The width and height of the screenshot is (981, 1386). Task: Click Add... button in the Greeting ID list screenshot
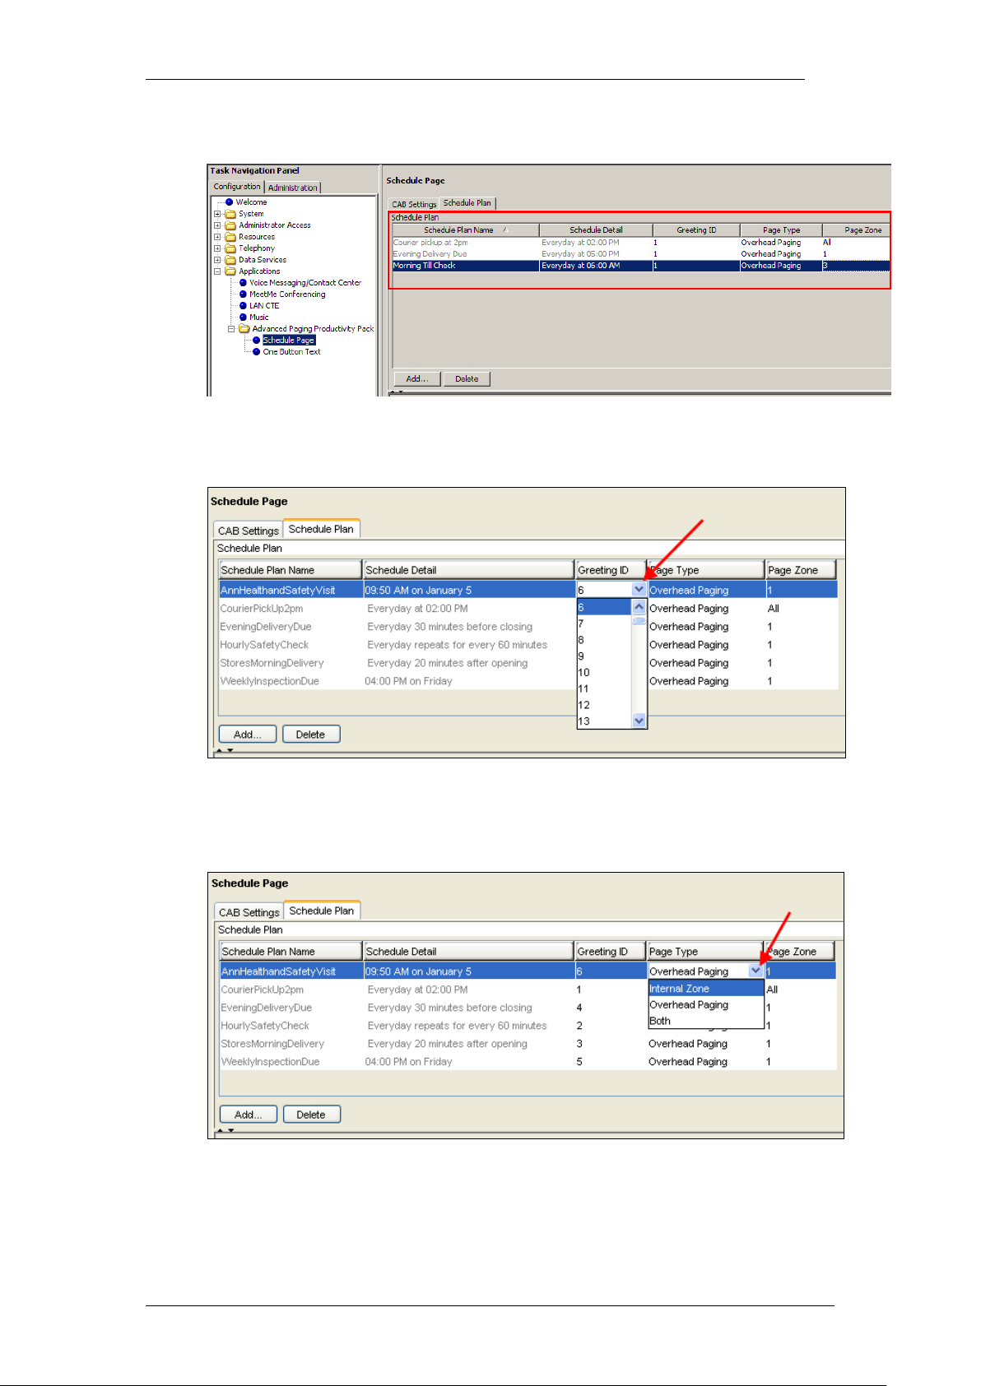(x=248, y=735)
